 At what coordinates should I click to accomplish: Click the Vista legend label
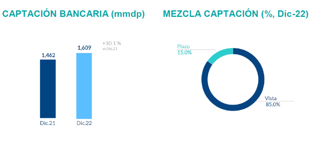click(271, 98)
